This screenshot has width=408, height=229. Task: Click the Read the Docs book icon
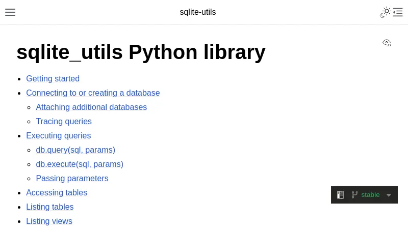coord(341,195)
